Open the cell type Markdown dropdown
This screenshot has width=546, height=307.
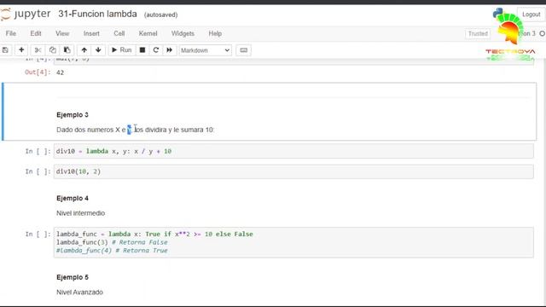coord(205,50)
